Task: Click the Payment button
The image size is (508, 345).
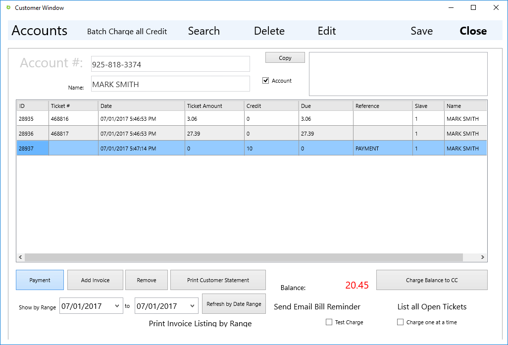Action: [40, 280]
